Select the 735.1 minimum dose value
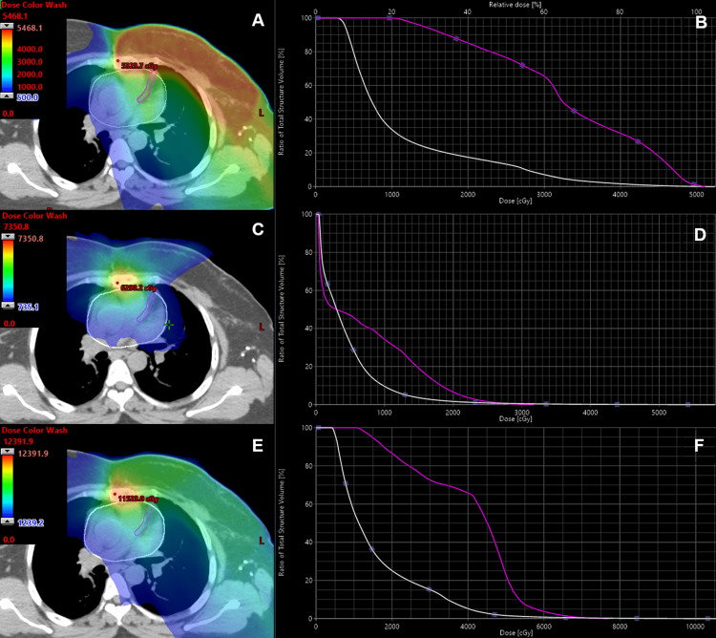The width and height of the screenshot is (716, 638). pyautogui.click(x=29, y=307)
